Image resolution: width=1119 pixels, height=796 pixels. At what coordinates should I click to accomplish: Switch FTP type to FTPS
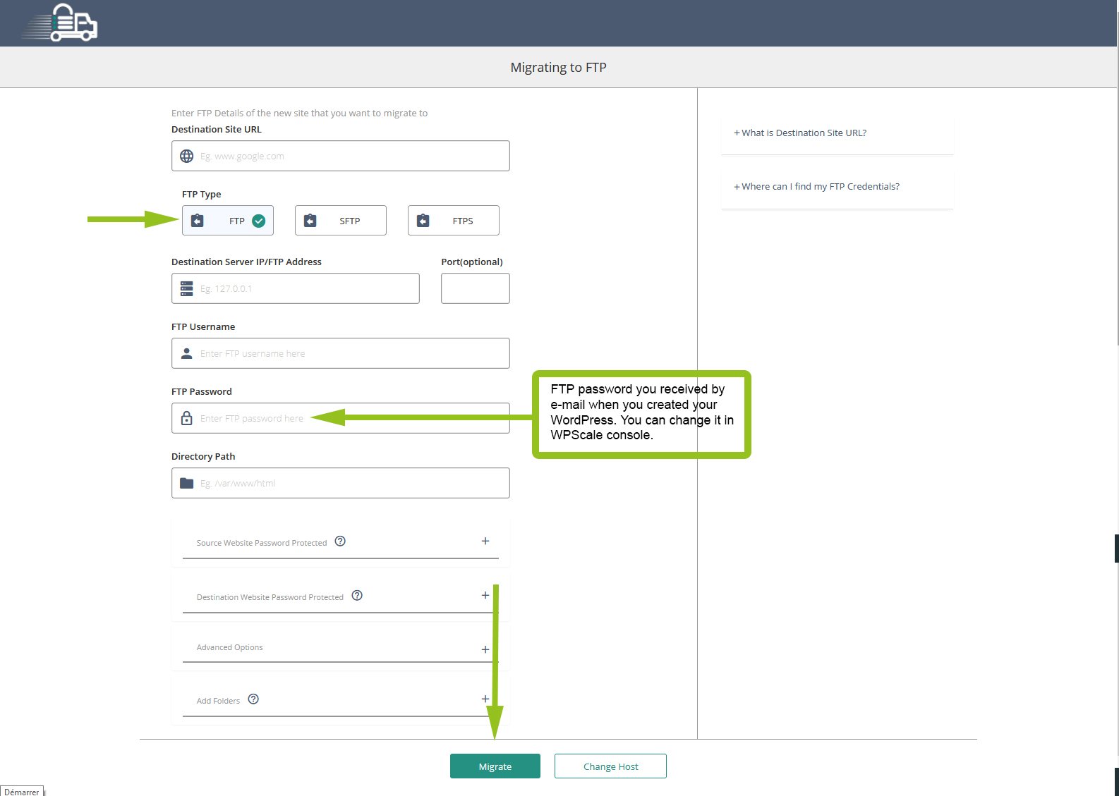coord(454,221)
